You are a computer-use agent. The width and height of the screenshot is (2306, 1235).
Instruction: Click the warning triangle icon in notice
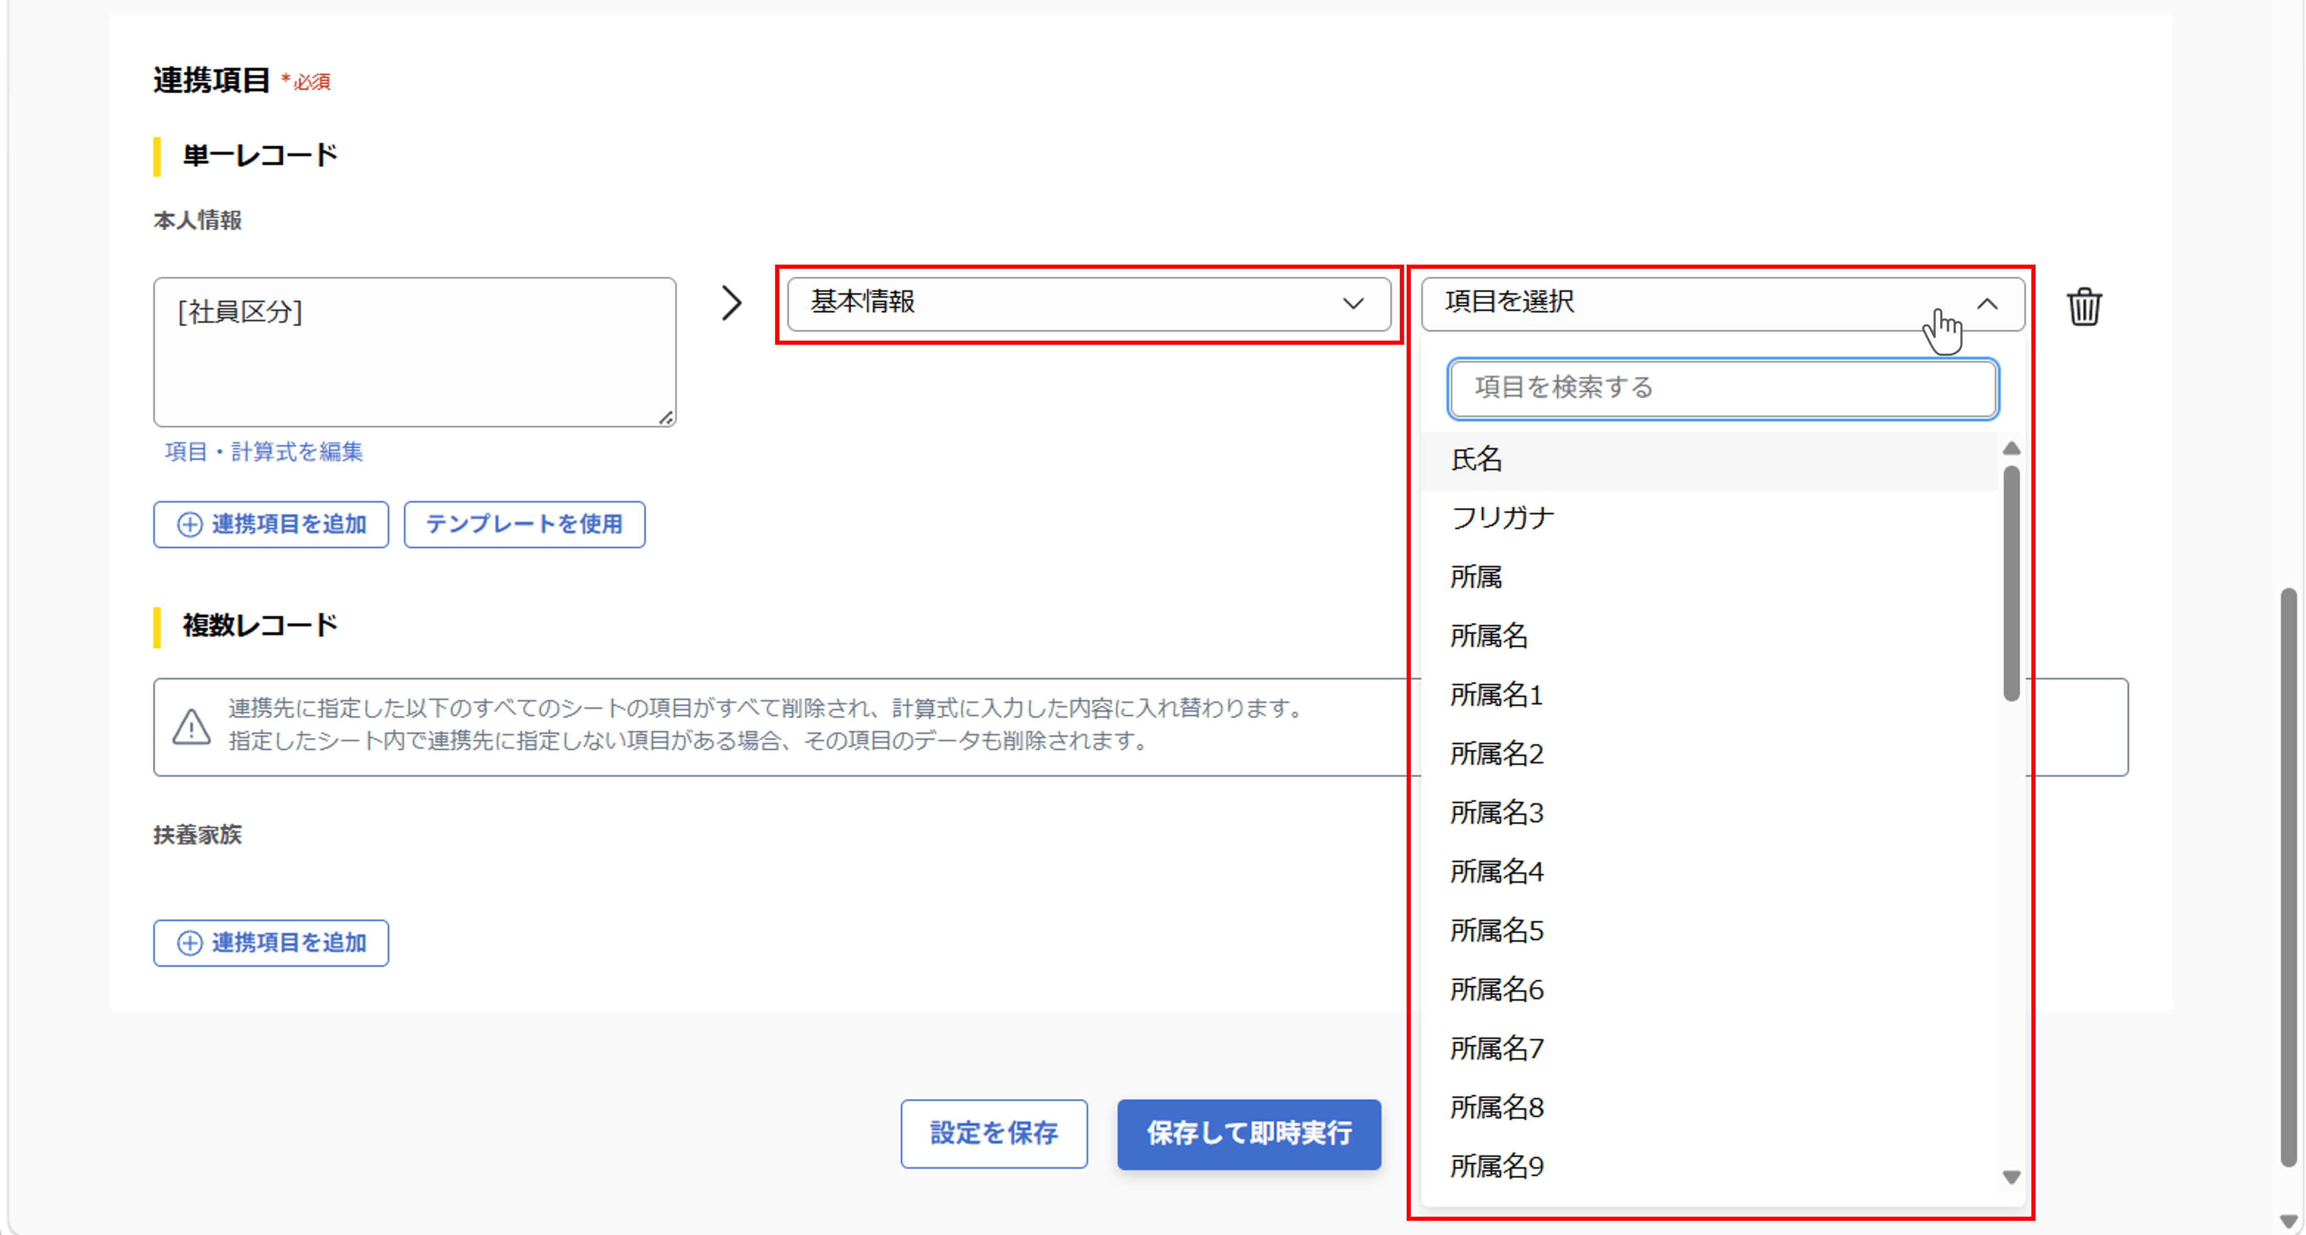[191, 727]
